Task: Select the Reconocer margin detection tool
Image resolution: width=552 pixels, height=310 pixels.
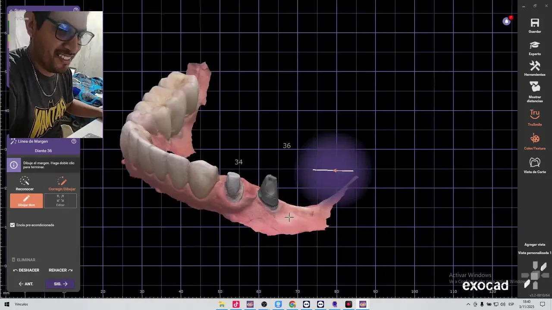Action: pos(25,183)
